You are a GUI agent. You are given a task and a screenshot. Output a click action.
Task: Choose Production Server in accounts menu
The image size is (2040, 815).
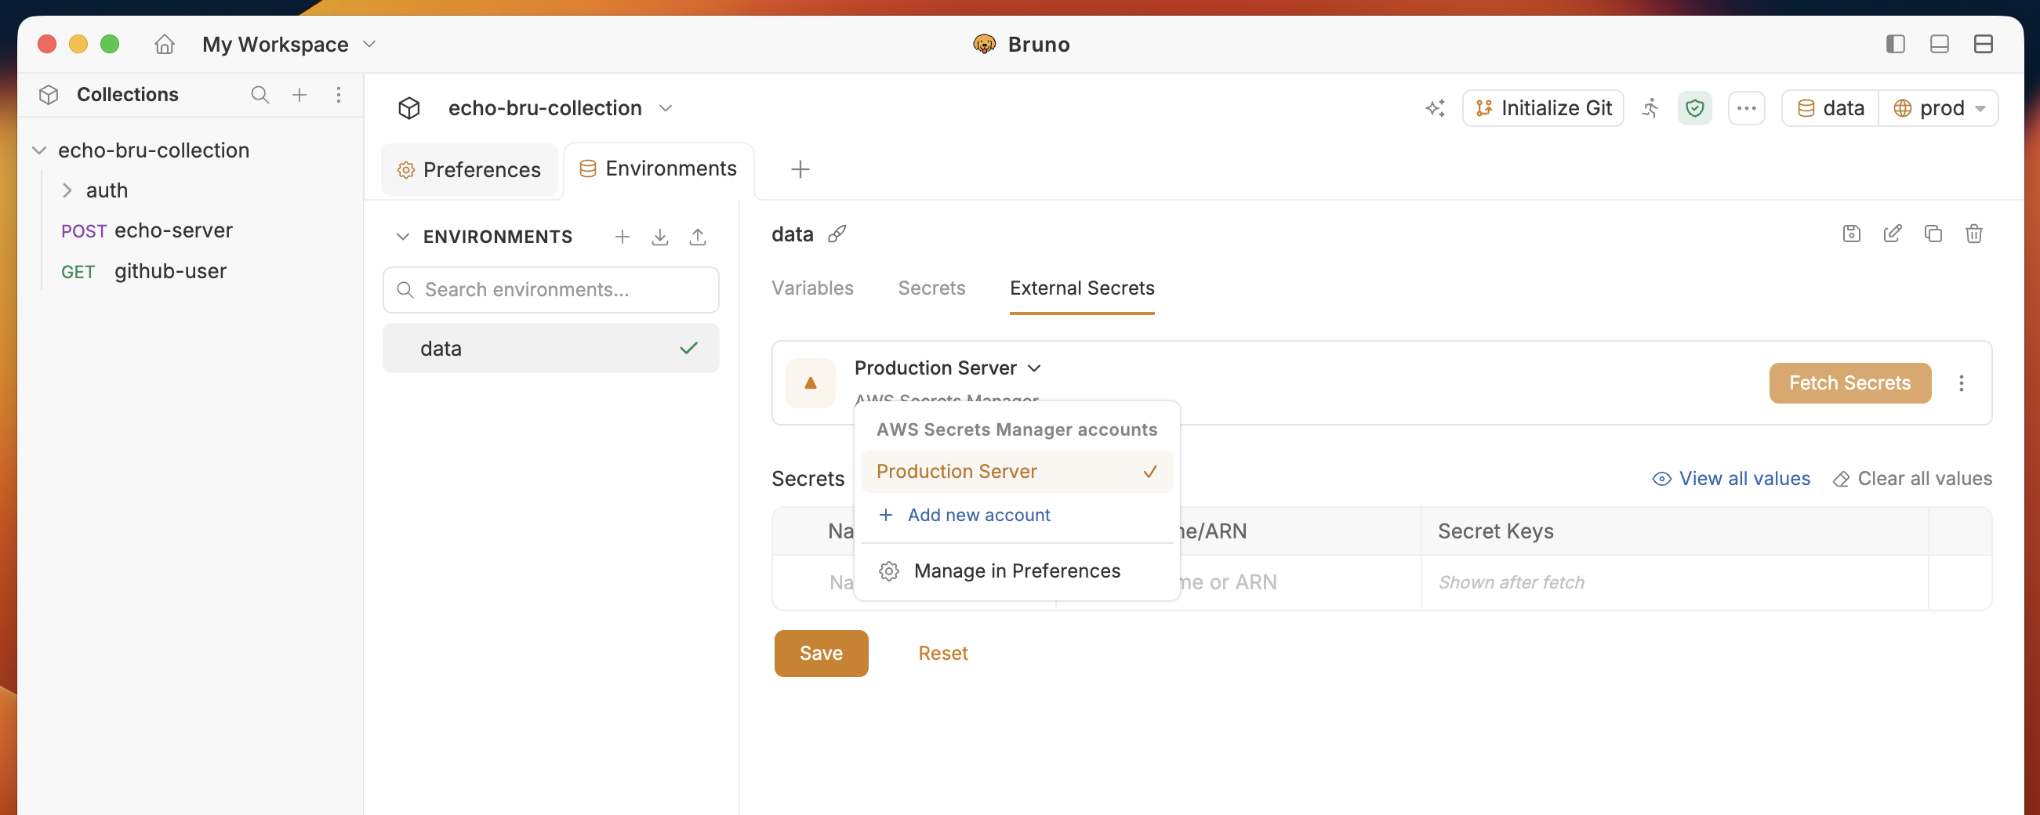click(x=1016, y=472)
